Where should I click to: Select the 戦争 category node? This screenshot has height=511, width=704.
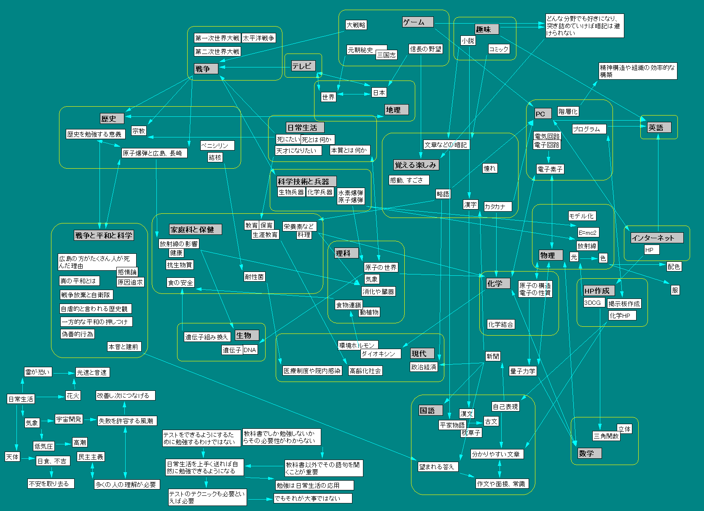206,69
